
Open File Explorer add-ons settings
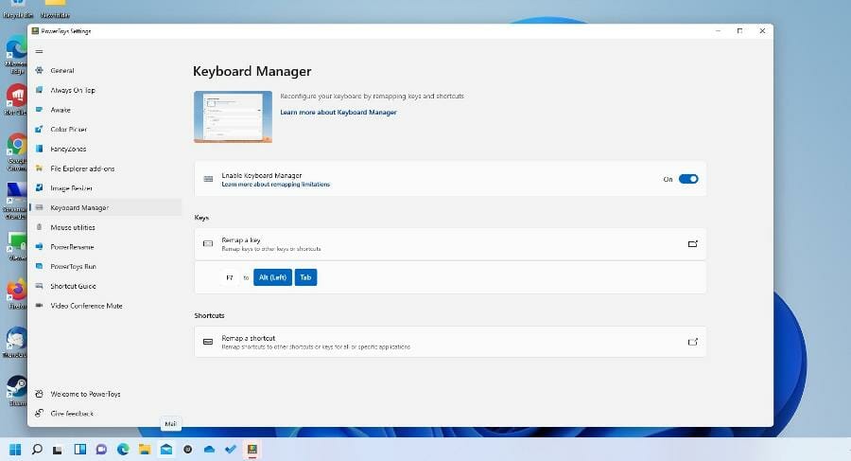(x=82, y=168)
